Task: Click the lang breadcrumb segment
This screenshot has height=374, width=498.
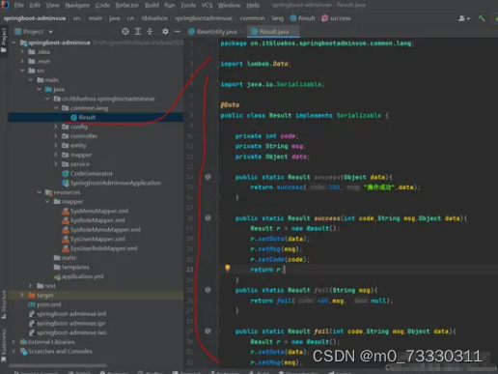Action: [277, 18]
